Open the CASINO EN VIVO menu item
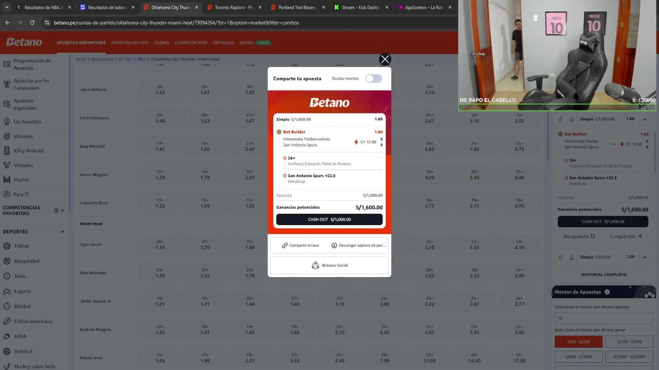 191,43
